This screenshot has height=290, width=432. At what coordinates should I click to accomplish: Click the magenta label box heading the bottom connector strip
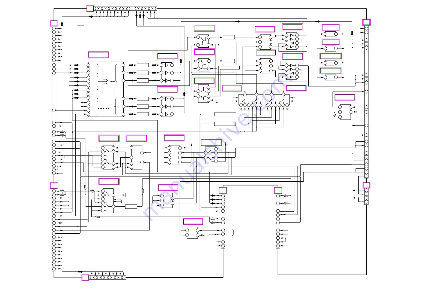click(85, 277)
